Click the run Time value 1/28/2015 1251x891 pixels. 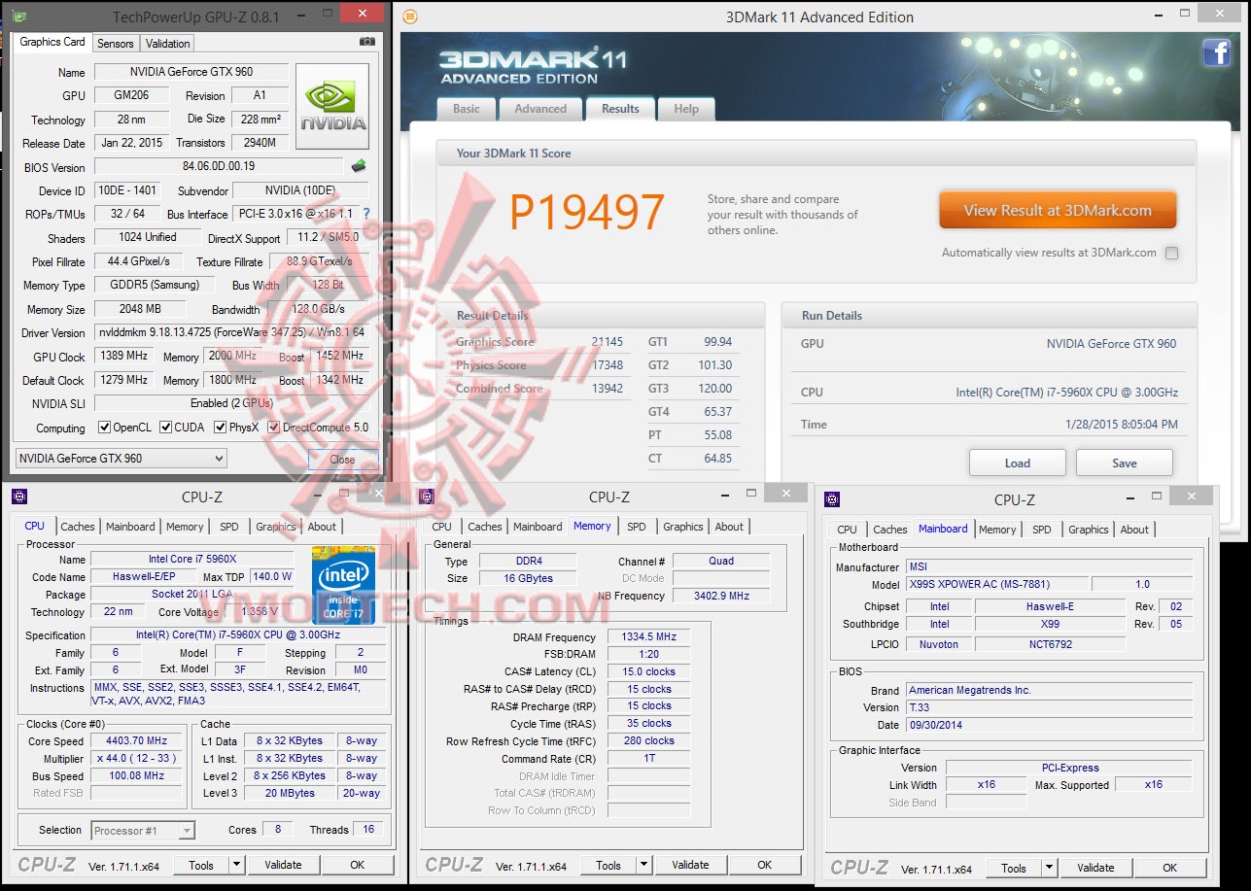point(1121,425)
